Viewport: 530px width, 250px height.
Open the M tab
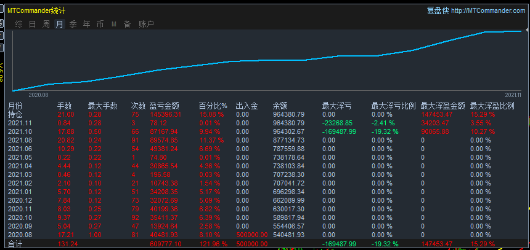(114, 24)
